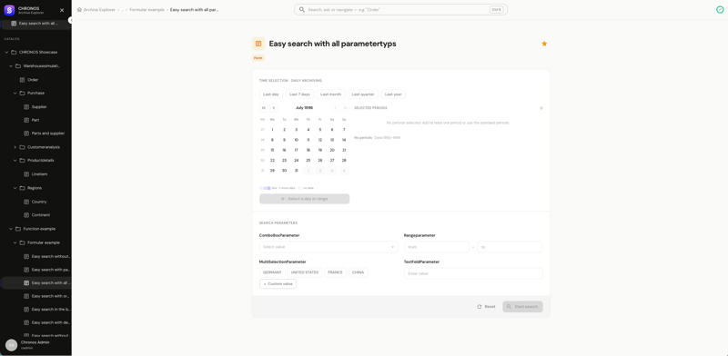Toggle FRANCE multi-selection chip
Screen dimensions: 728x356
[335, 272]
